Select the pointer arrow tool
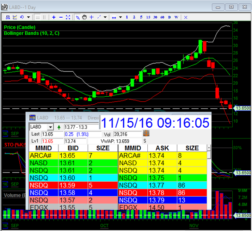 point(77,17)
